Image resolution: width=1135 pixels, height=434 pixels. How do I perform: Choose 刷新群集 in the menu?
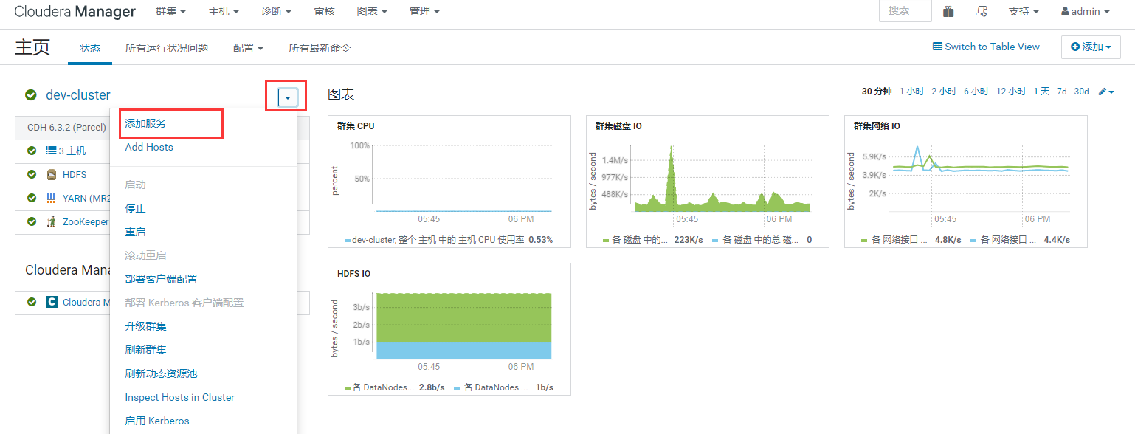point(146,350)
